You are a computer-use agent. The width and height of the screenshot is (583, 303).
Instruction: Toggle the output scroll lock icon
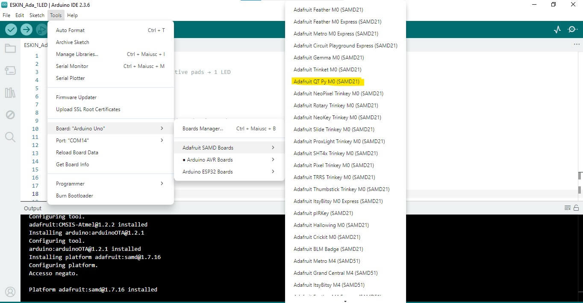pyautogui.click(x=576, y=208)
